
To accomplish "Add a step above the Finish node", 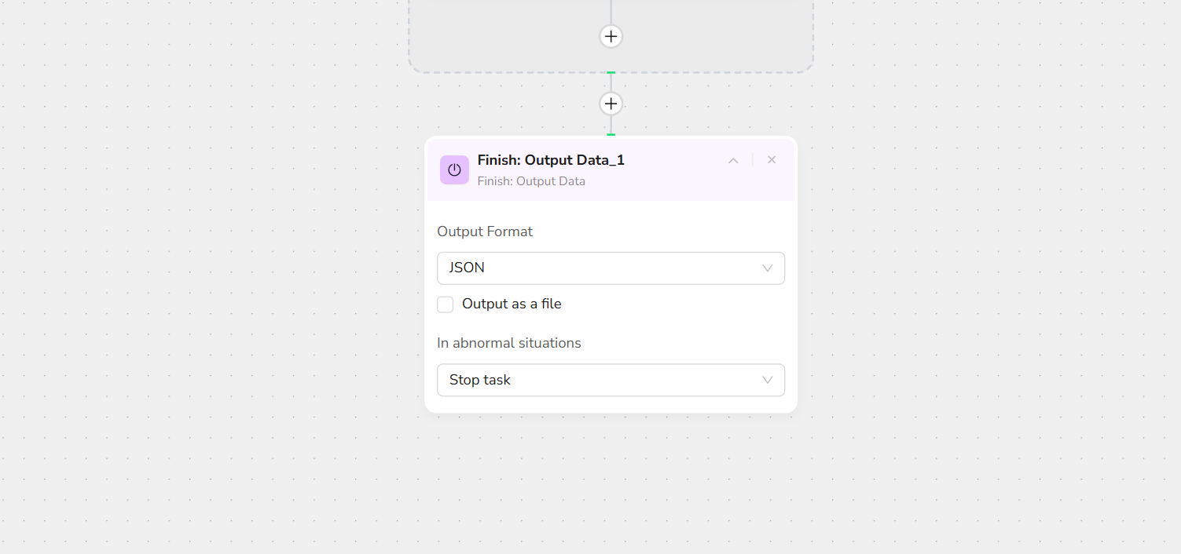I will pos(611,104).
